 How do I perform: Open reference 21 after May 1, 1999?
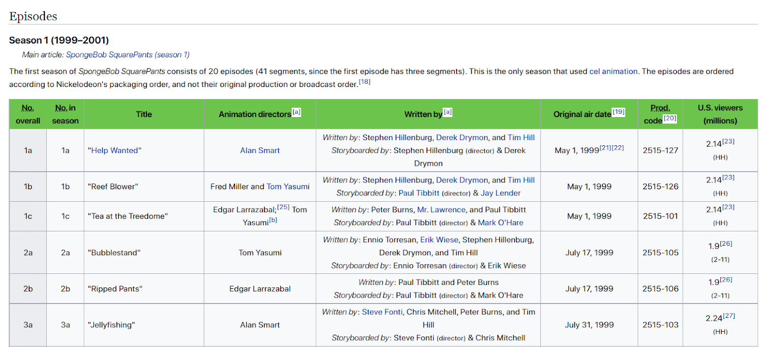coord(605,148)
